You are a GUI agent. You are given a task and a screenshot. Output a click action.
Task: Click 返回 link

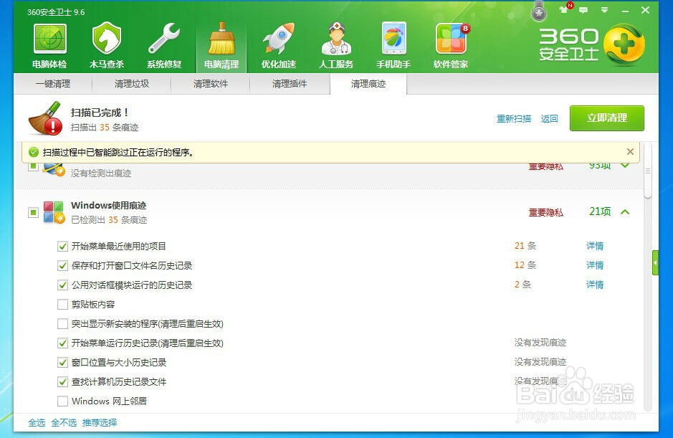pyautogui.click(x=550, y=118)
